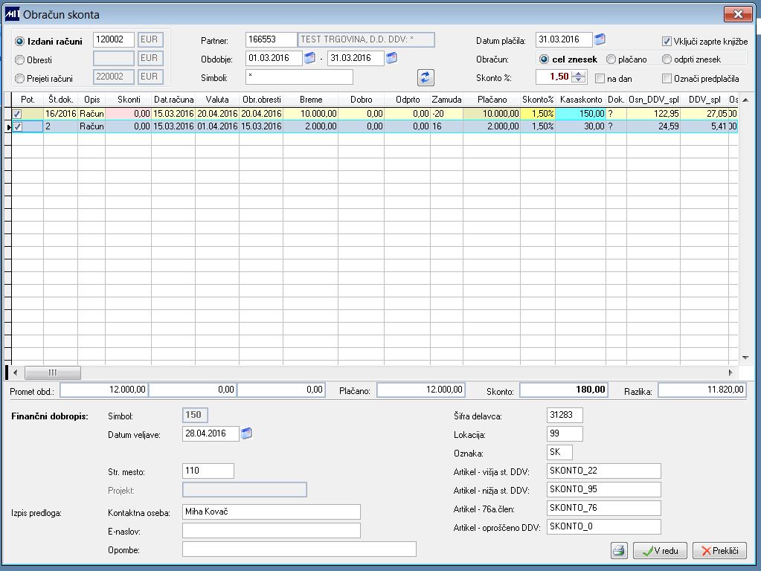The height and width of the screenshot is (571, 761).
Task: Select the Obresti radio button
Action: point(19,60)
